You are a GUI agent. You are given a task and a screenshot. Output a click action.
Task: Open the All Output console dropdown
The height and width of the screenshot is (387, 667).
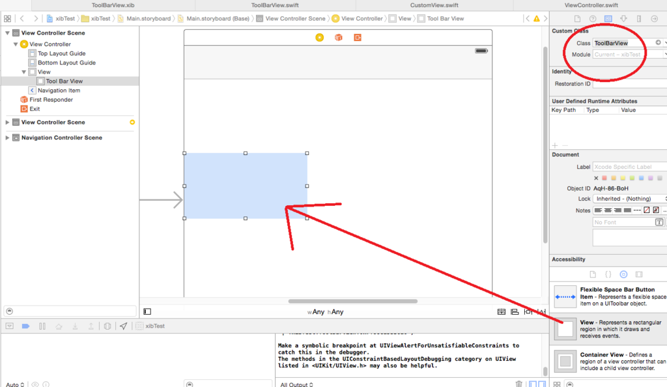click(x=296, y=384)
